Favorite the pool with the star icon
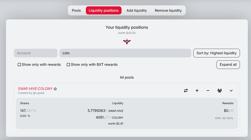 tap(55, 89)
